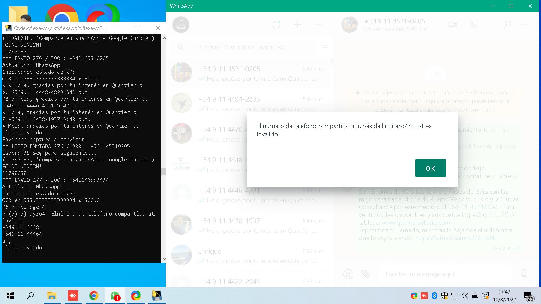Open the www.quartierdelbajo.com link
541x304 pixels.
[x=416, y=223]
